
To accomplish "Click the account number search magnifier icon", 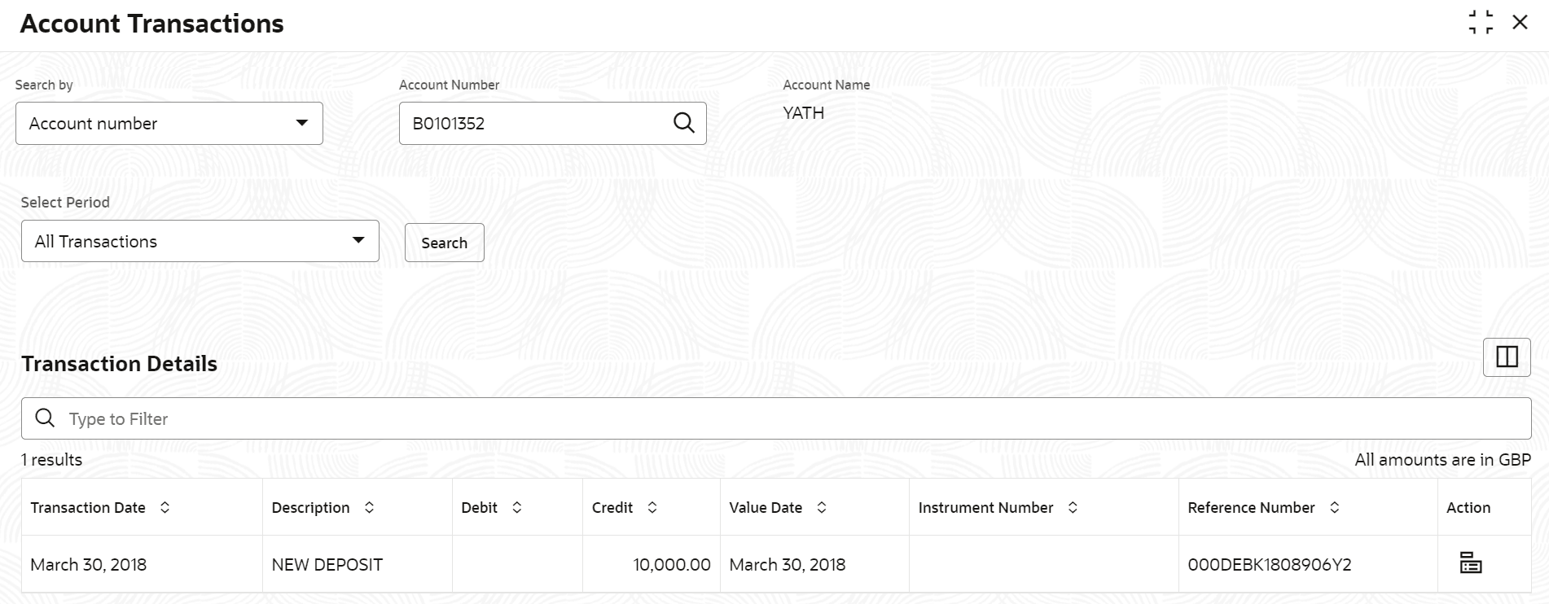I will (x=684, y=123).
